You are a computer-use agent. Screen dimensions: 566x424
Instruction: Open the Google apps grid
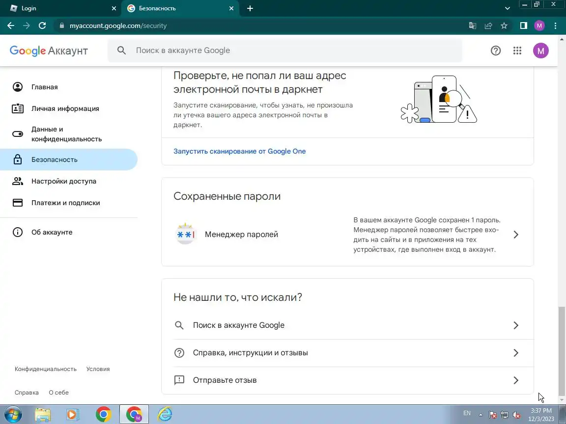tap(517, 51)
